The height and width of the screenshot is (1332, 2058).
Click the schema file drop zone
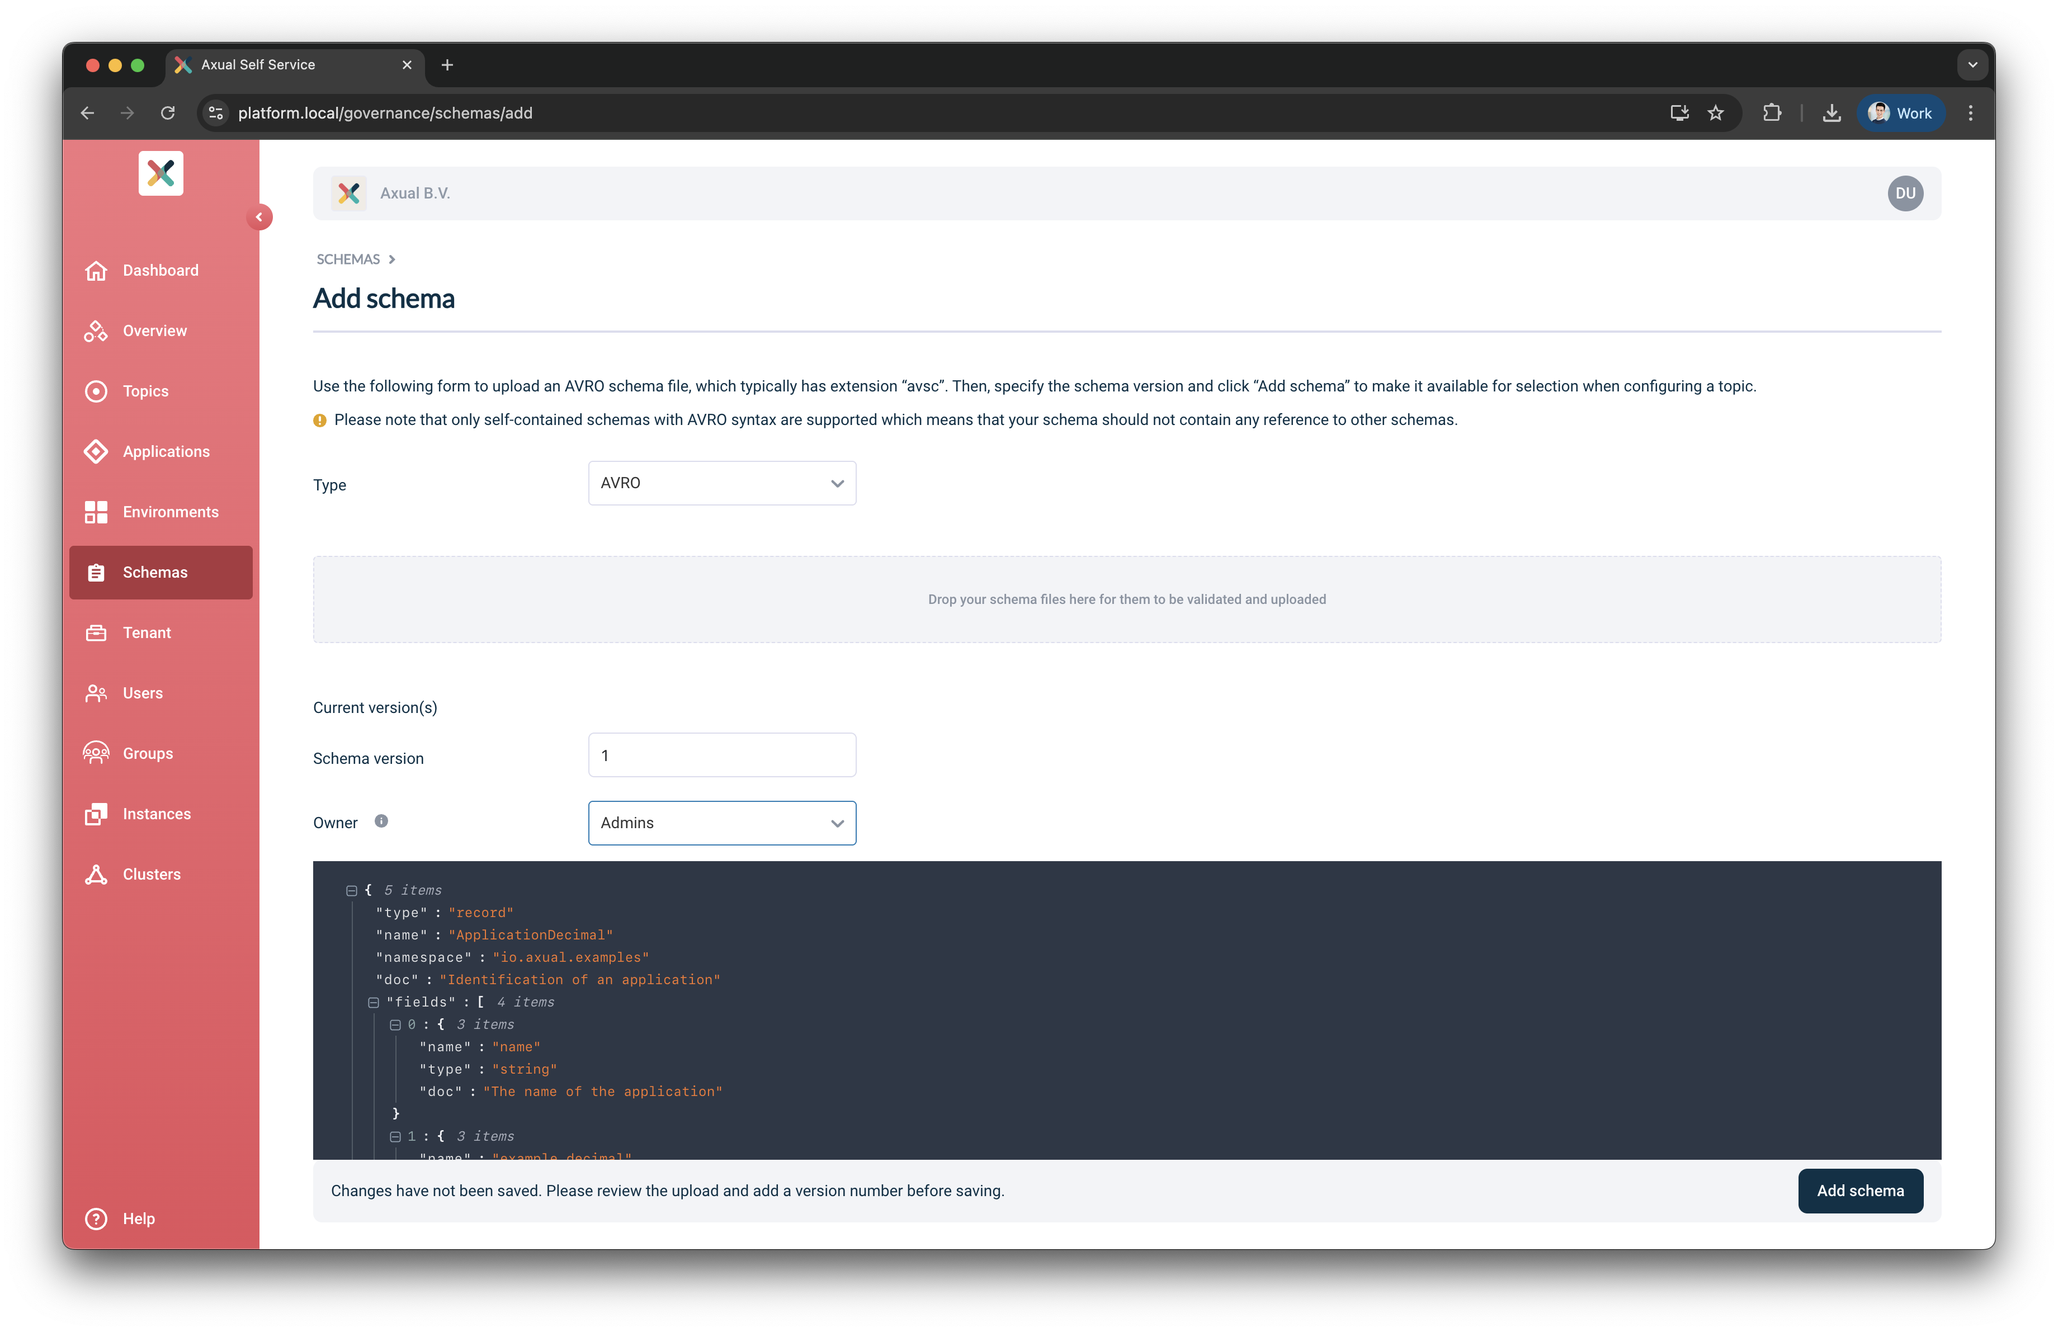coord(1126,599)
